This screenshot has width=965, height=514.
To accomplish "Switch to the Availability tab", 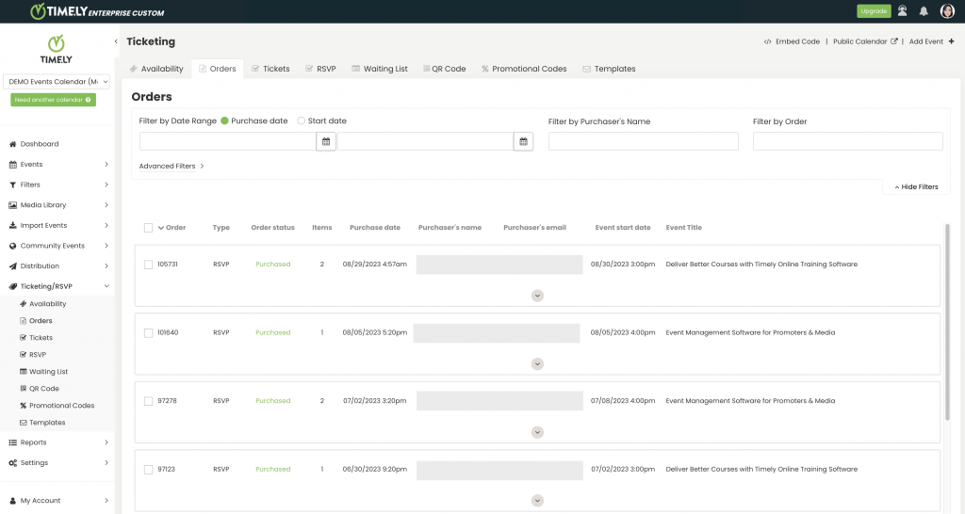I will coord(156,69).
